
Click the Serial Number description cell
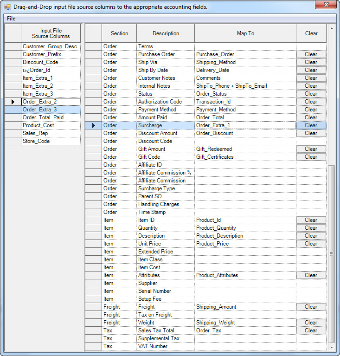point(166,291)
